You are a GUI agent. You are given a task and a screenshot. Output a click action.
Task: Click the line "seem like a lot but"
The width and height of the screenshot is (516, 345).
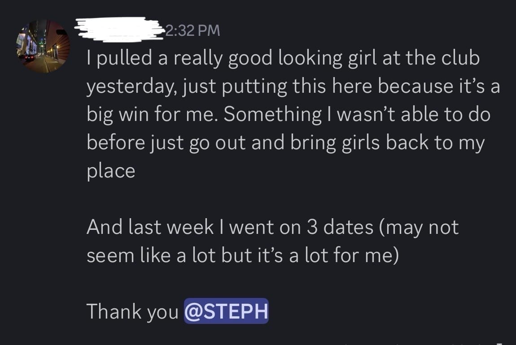click(x=242, y=255)
